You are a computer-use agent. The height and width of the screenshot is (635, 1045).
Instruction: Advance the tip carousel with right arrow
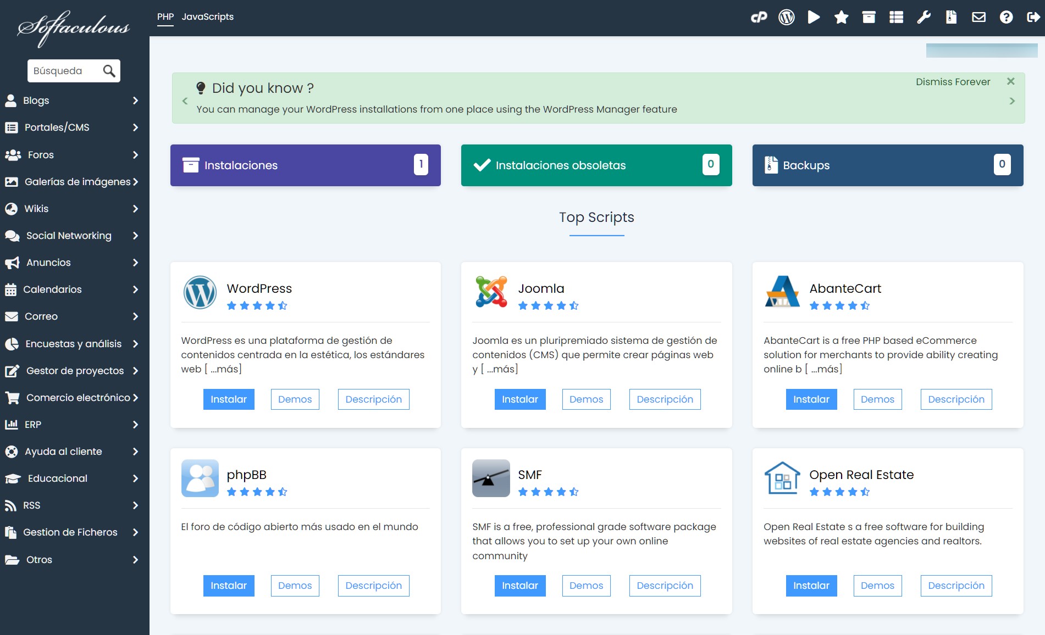(1012, 101)
